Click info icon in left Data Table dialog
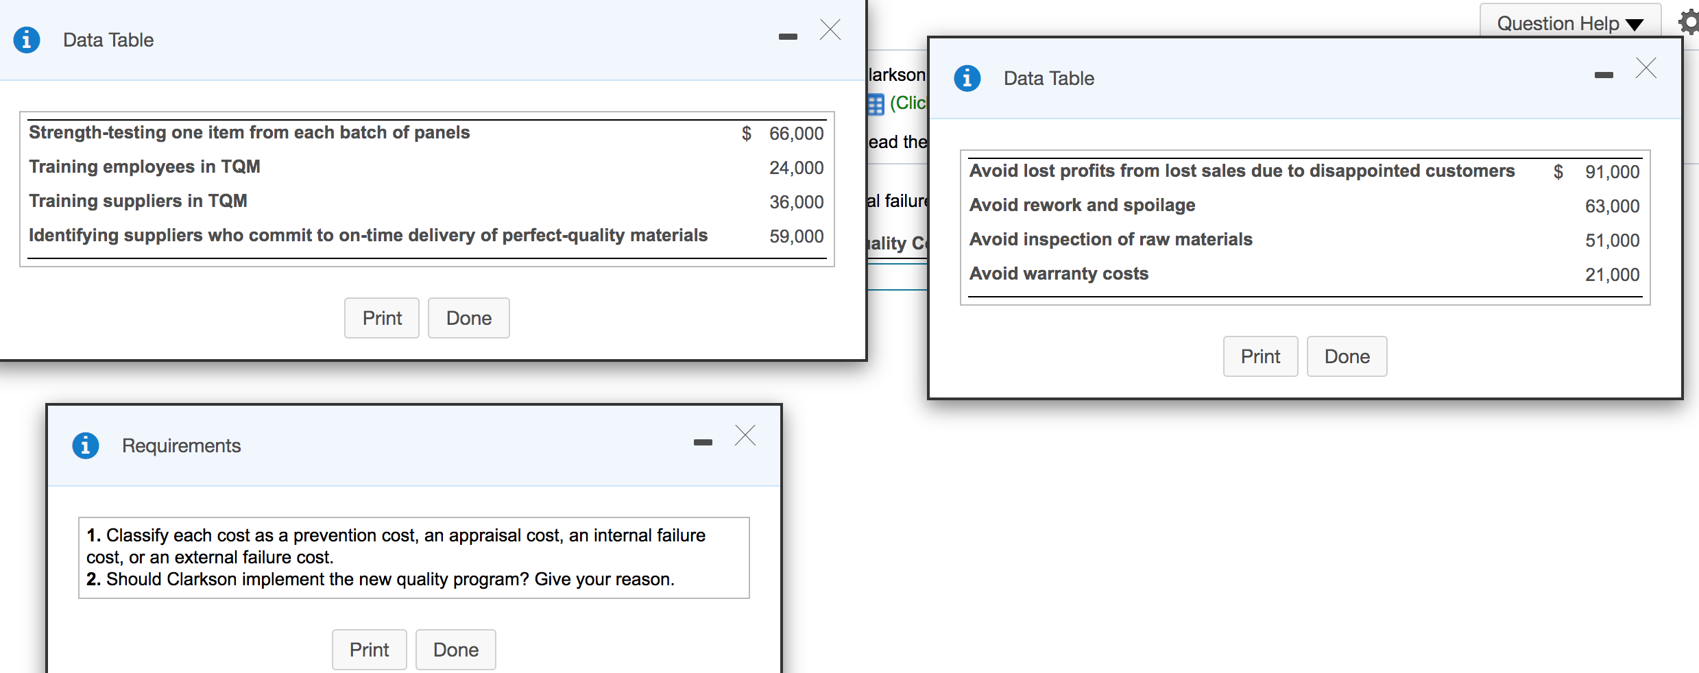Image resolution: width=1699 pixels, height=673 pixels. [27, 40]
